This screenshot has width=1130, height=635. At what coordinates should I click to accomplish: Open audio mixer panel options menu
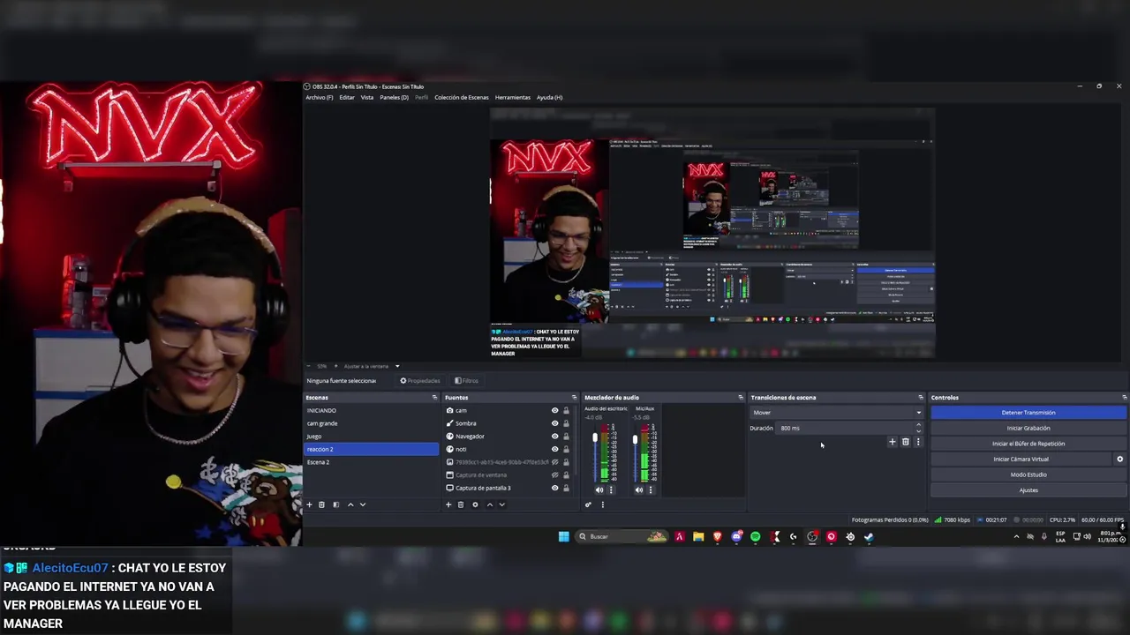(x=603, y=504)
